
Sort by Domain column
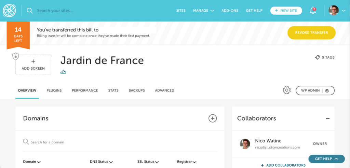32,162
